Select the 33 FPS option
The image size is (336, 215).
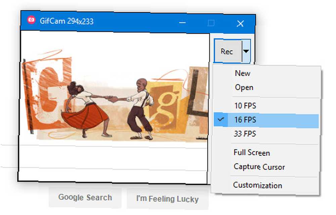click(x=266, y=134)
